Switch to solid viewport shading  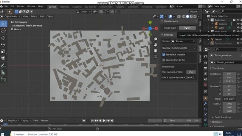[x=188, y=17]
